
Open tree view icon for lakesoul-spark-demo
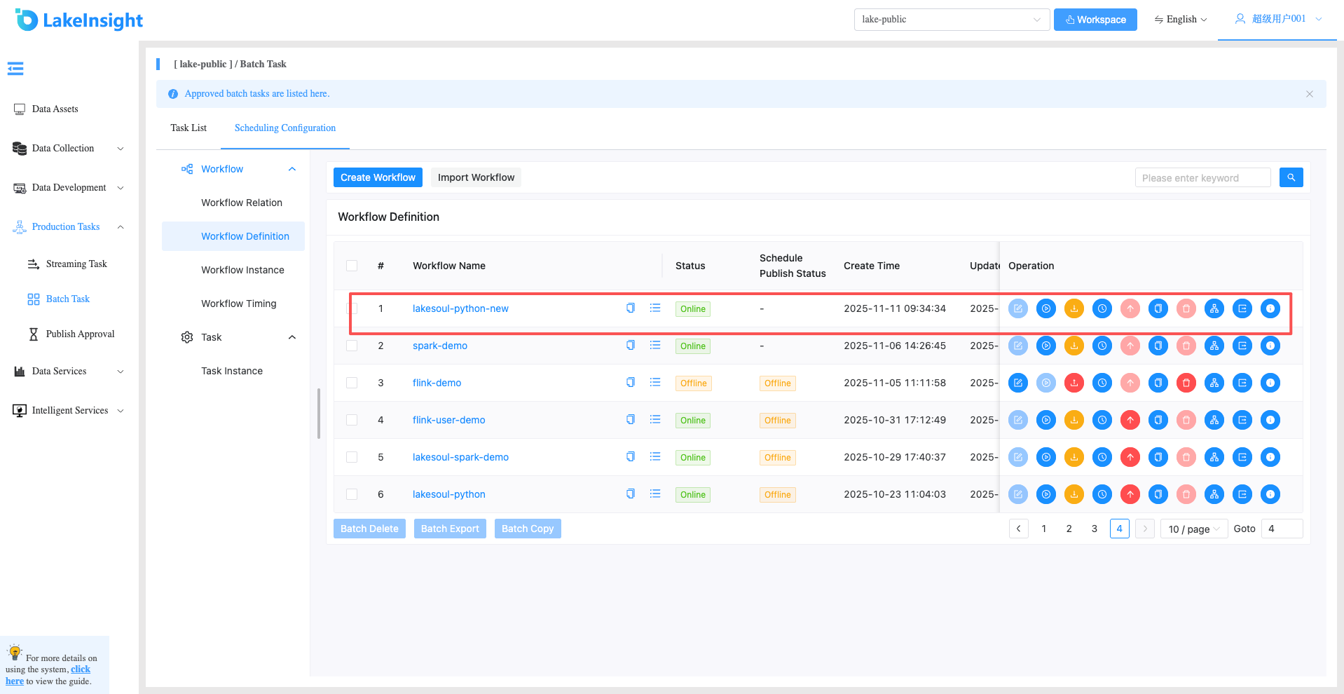click(x=1214, y=457)
